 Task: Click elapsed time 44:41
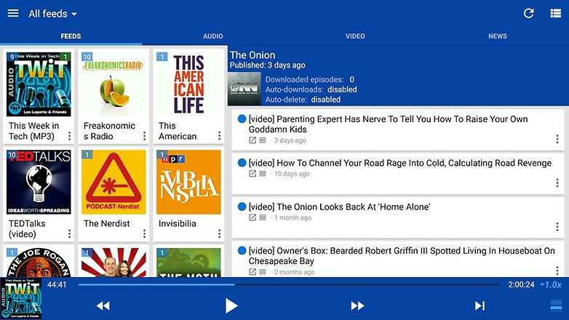point(57,285)
